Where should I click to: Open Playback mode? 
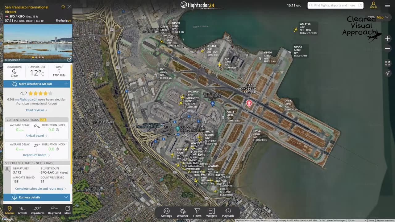click(x=228, y=213)
